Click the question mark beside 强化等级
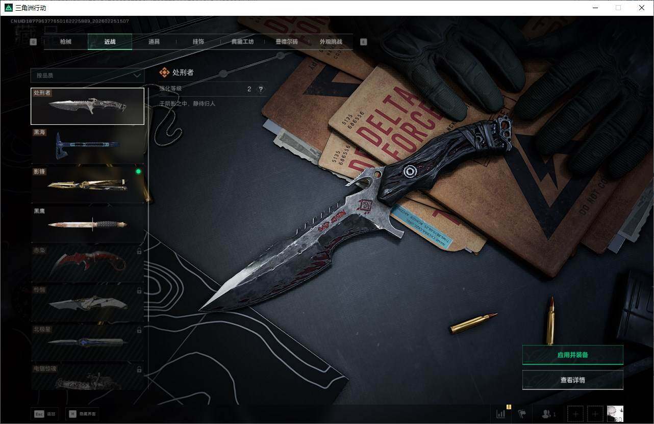The width and height of the screenshot is (654, 424). click(x=261, y=89)
